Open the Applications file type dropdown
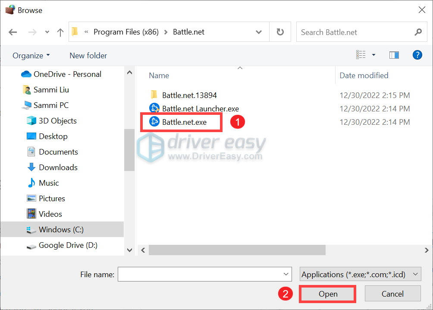This screenshot has width=433, height=310. [x=360, y=274]
